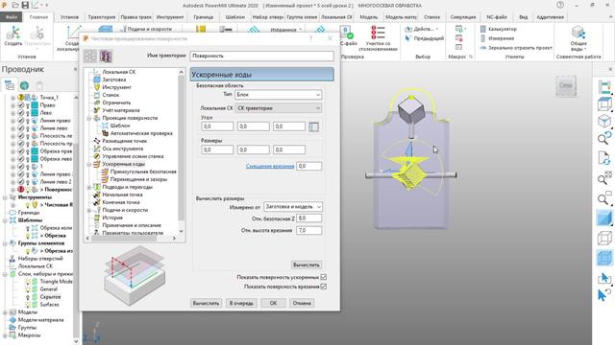Viewport: 615px width, 345px height.
Task: Select Перемещения и зазоры in the dialog tree
Action: (x=138, y=179)
